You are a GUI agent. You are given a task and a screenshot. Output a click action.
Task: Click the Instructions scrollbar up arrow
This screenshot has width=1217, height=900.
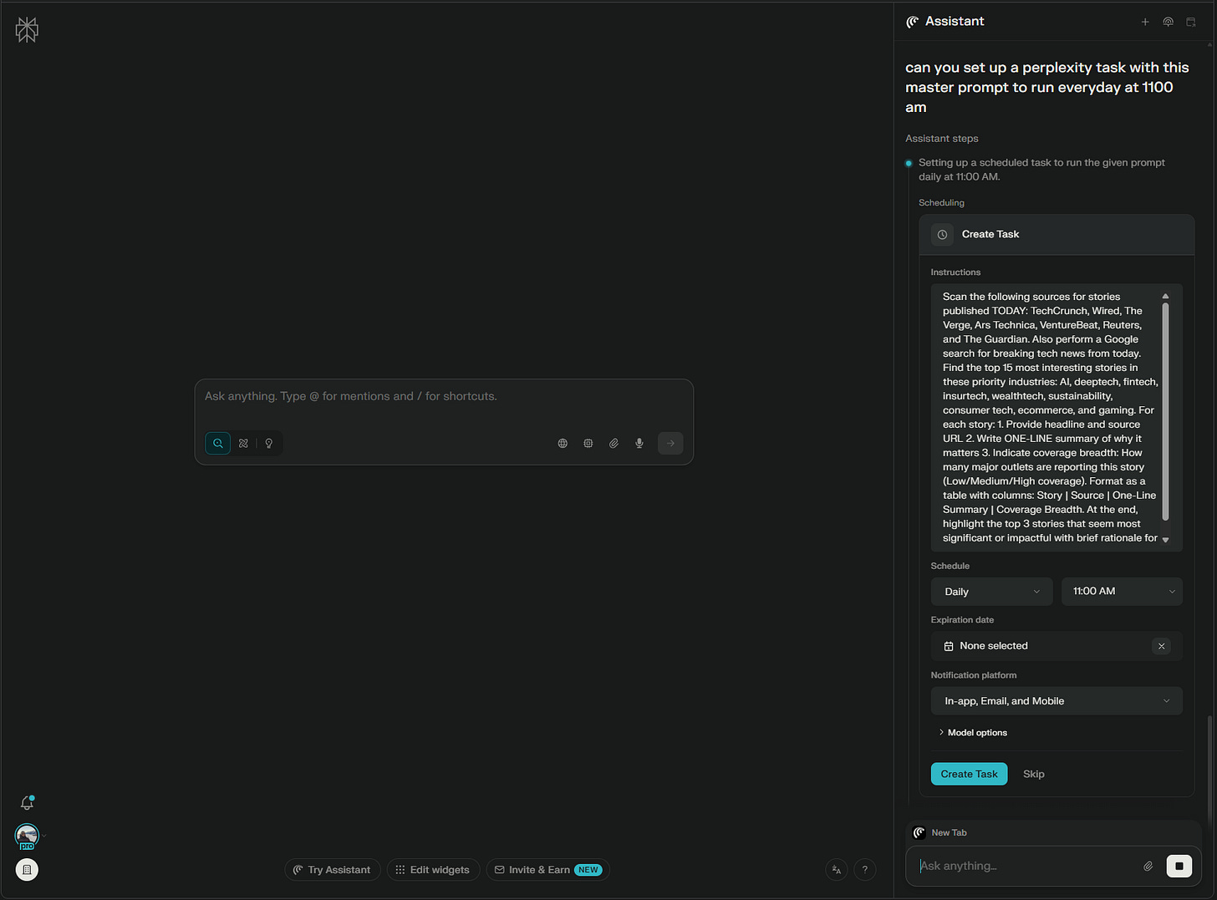coord(1165,297)
